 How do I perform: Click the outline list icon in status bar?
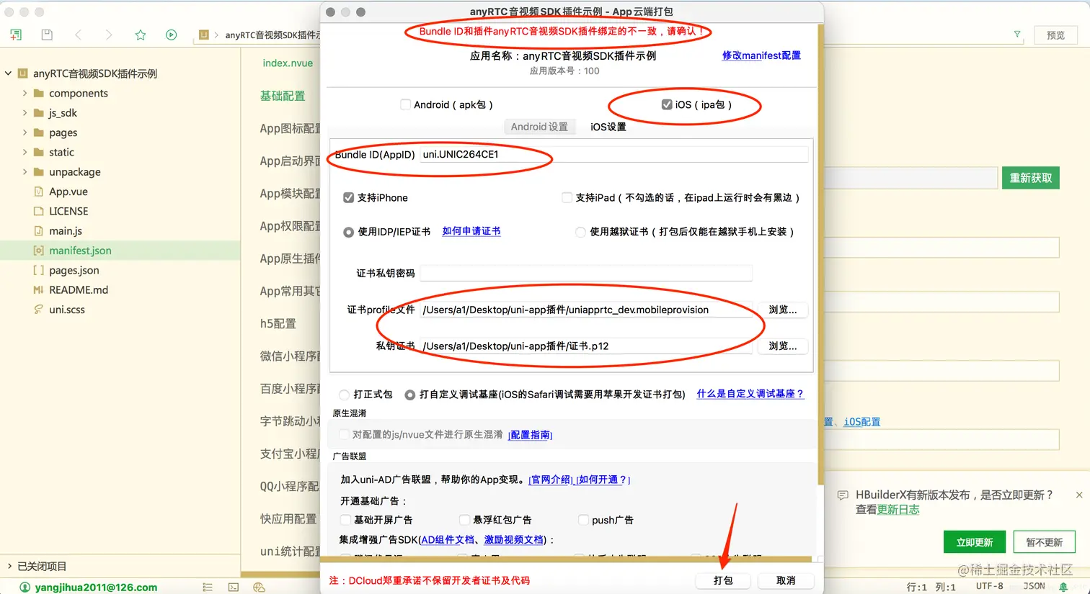208,588
